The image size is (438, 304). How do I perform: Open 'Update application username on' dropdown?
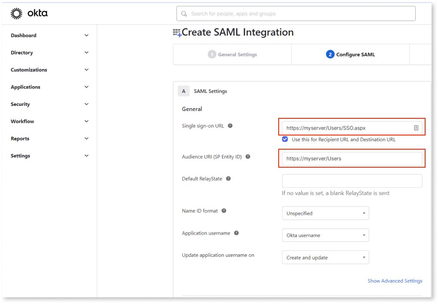pos(325,258)
